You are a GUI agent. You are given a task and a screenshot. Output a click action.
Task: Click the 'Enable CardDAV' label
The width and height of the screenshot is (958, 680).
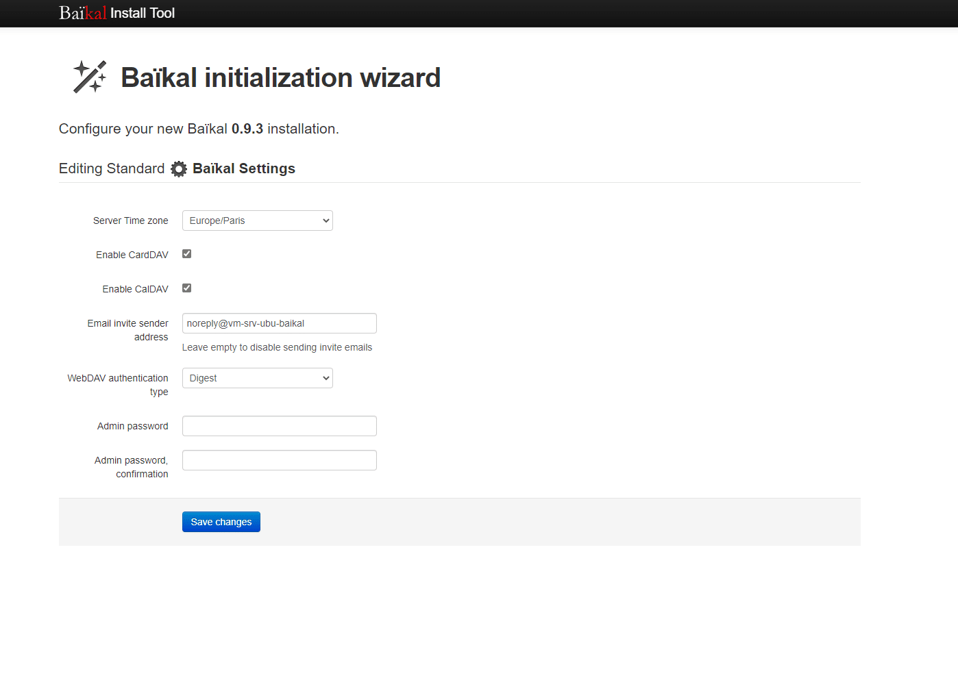132,255
